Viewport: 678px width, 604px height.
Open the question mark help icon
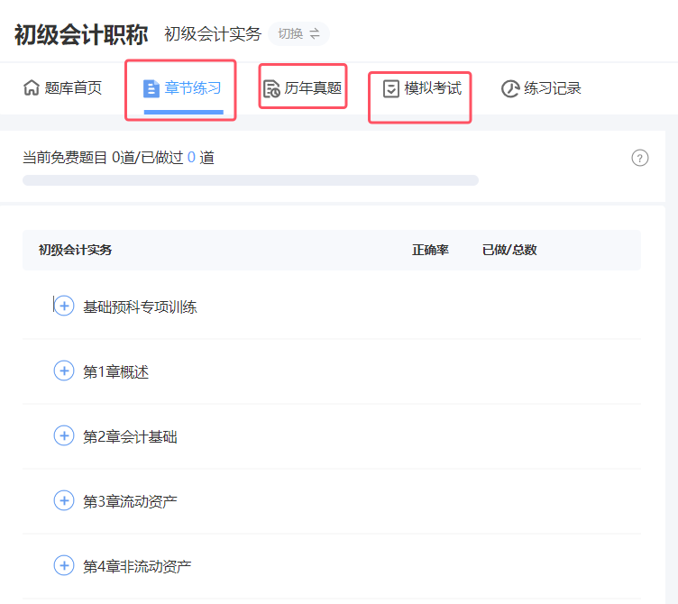click(640, 159)
